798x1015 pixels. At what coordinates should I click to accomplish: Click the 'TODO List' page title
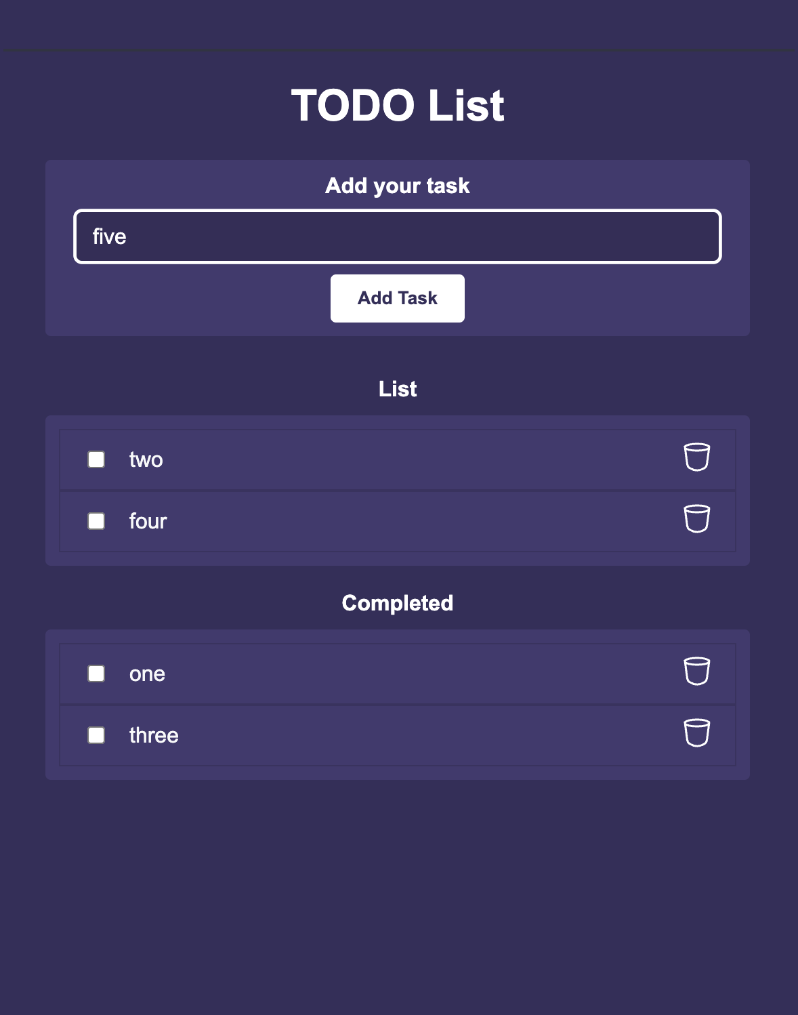[x=398, y=106]
